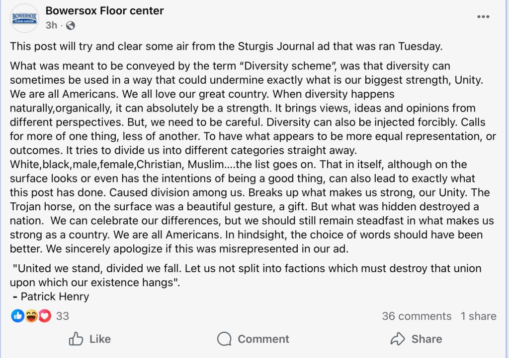View the 36 comments
The image size is (509, 358).
417,316
